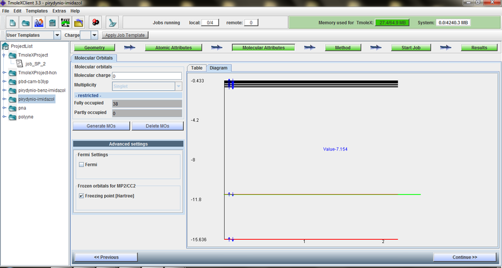Open the Templates menu
502x268 pixels.
pyautogui.click(x=37, y=11)
